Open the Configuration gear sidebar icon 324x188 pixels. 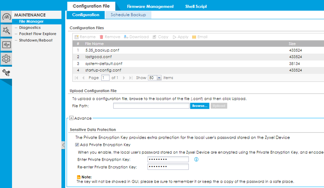pos(6,59)
